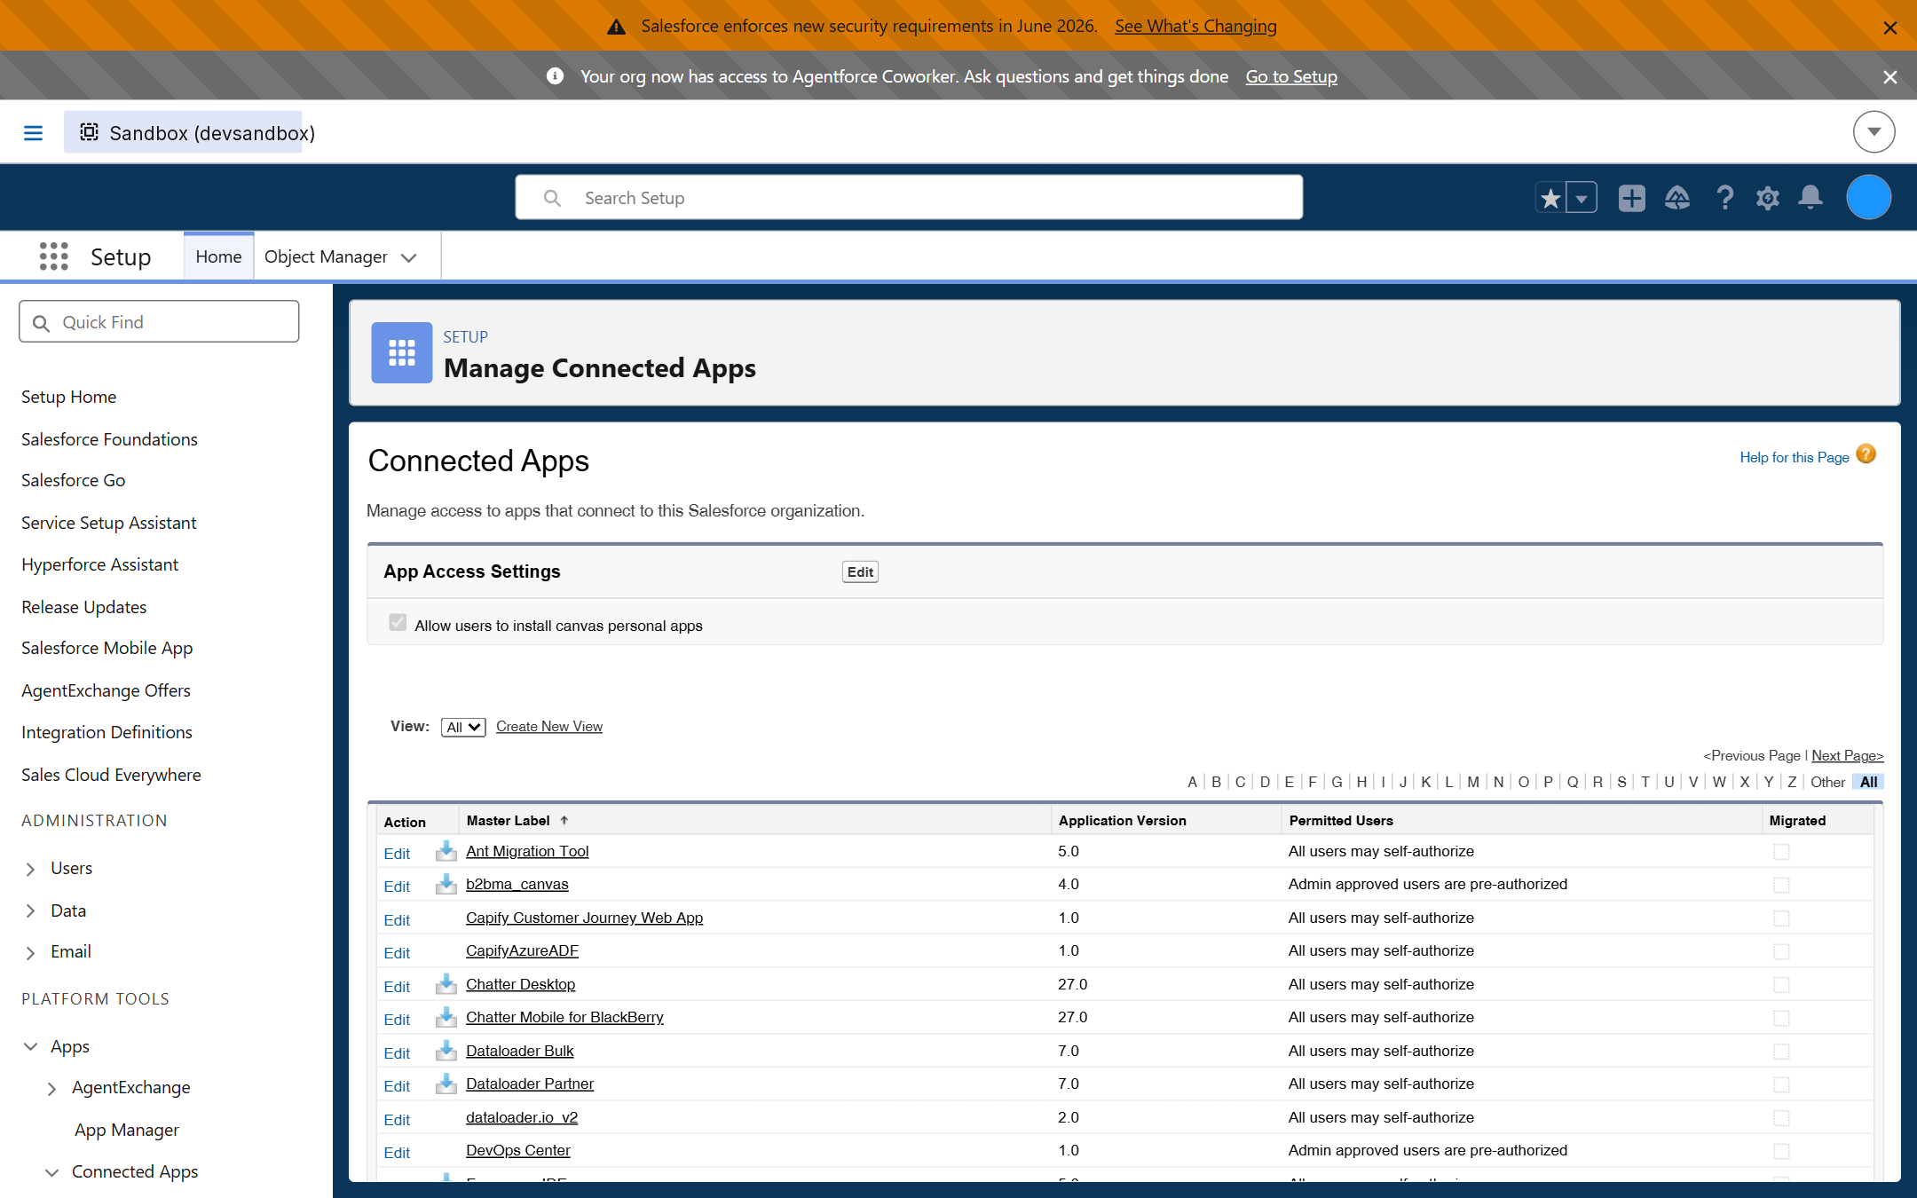
Task: Click Edit button for App Access Settings
Action: tap(859, 571)
